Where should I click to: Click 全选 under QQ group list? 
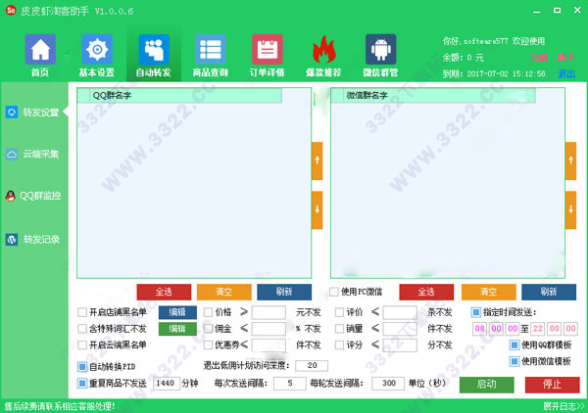[164, 292]
